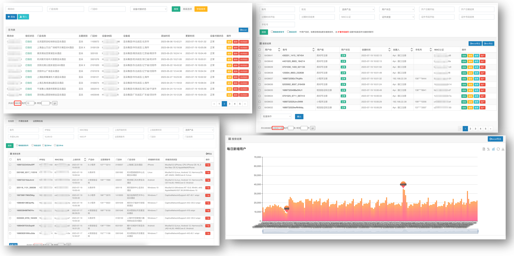
Task: Open the 用户状态 dropdown
Action: (397, 9)
